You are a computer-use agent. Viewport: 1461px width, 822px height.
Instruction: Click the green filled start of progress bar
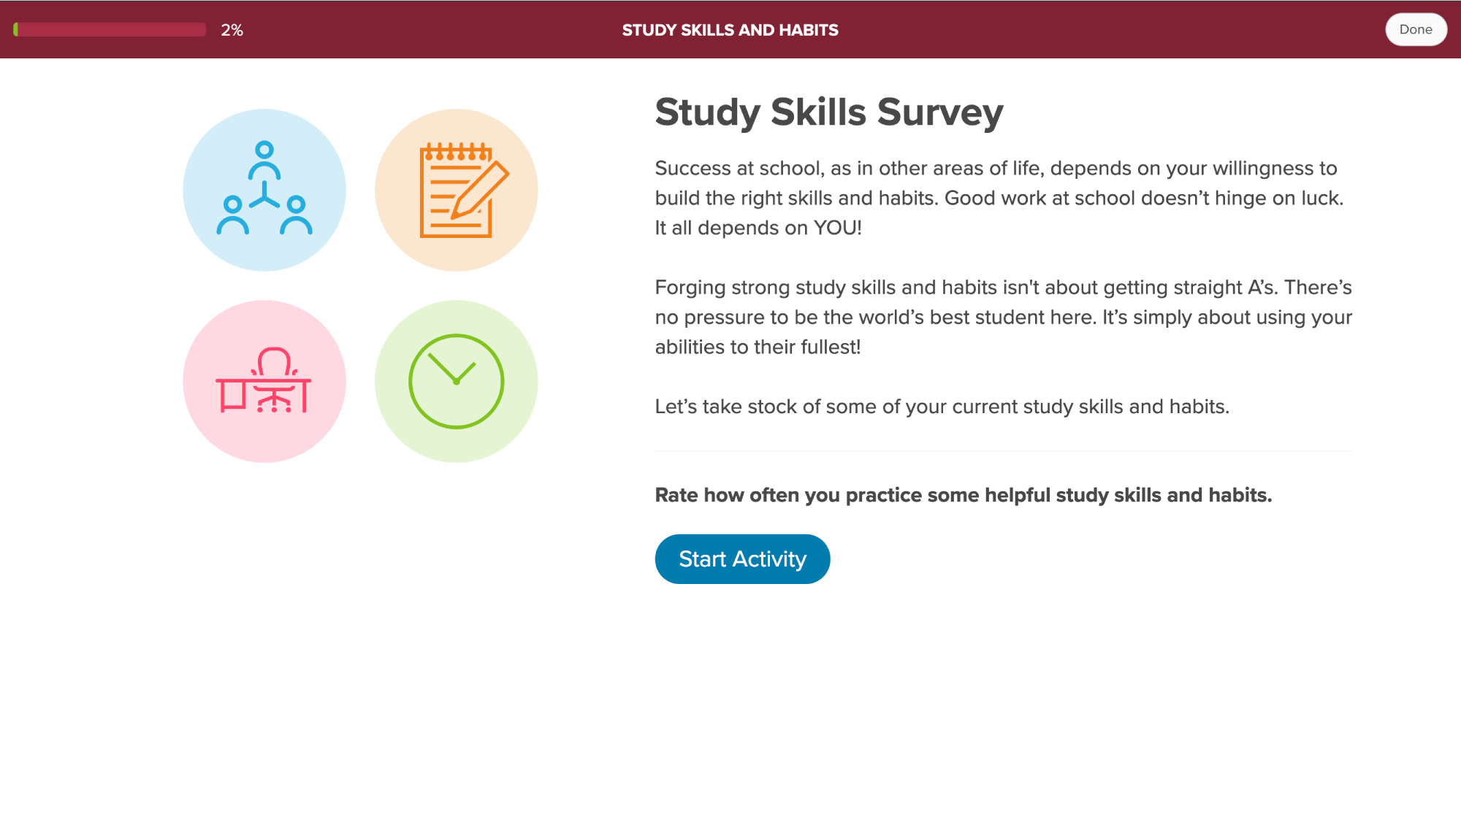[16, 30]
